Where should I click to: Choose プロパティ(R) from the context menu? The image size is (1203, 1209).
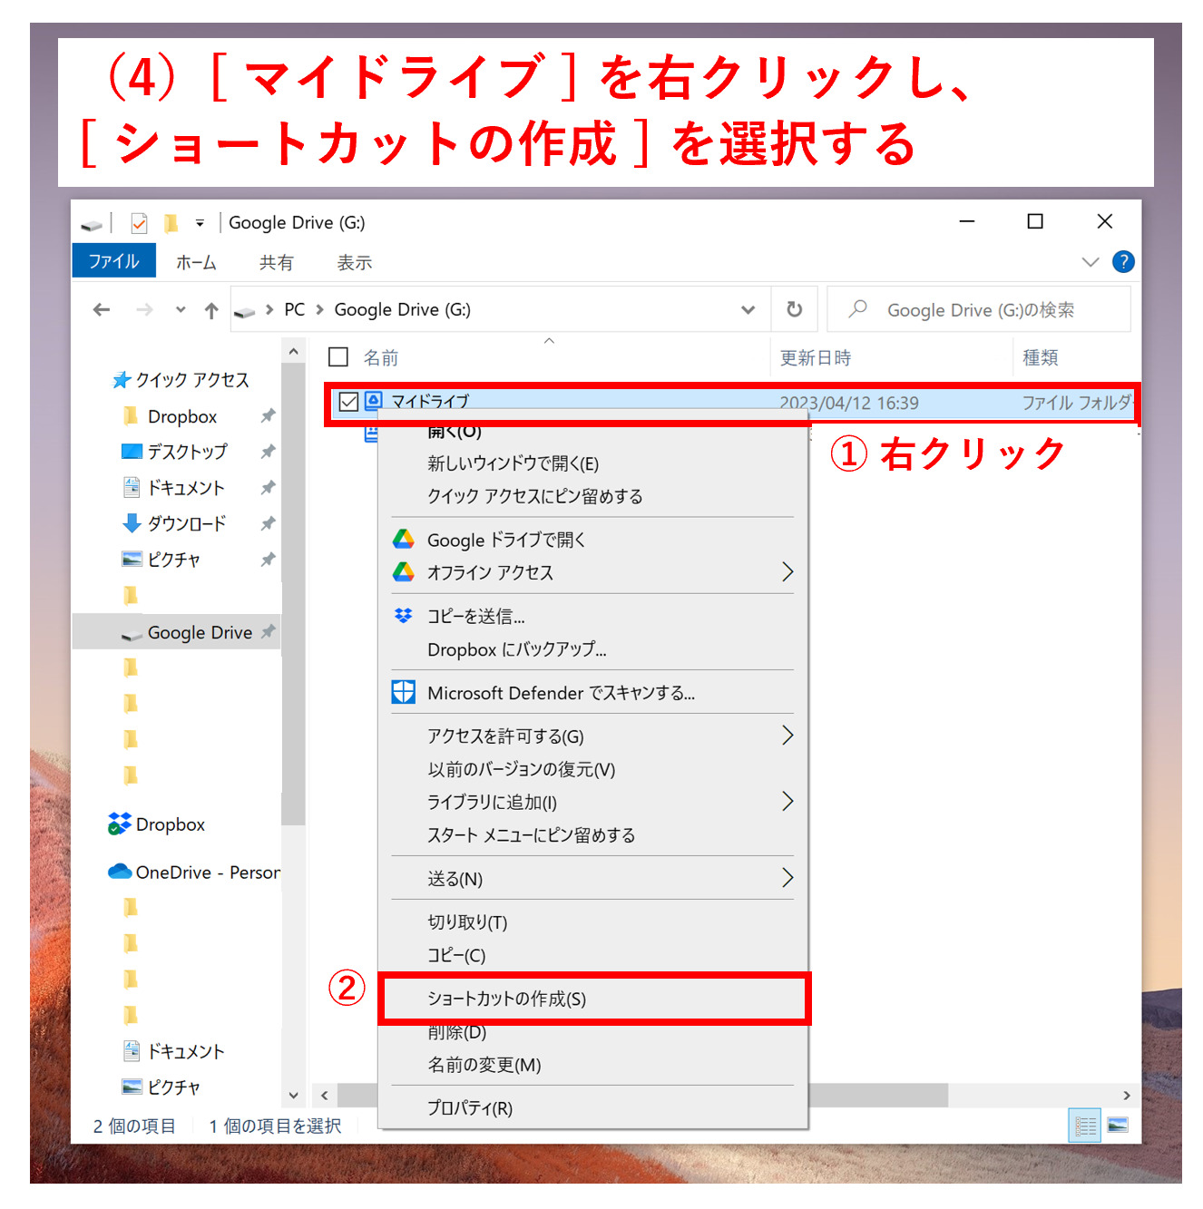(x=592, y=1108)
